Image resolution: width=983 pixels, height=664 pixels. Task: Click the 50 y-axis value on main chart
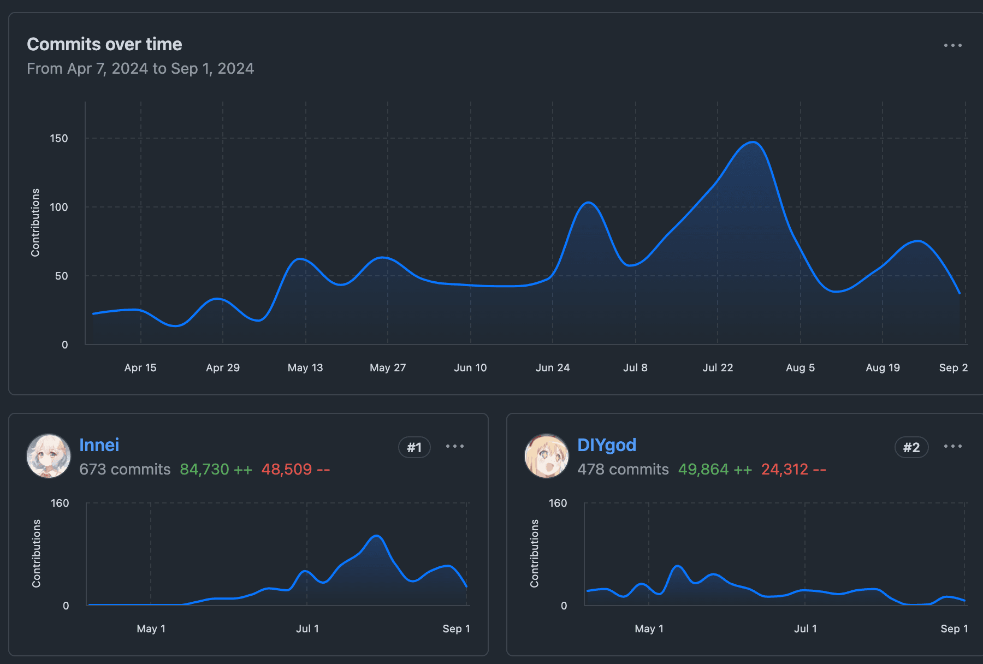point(61,276)
